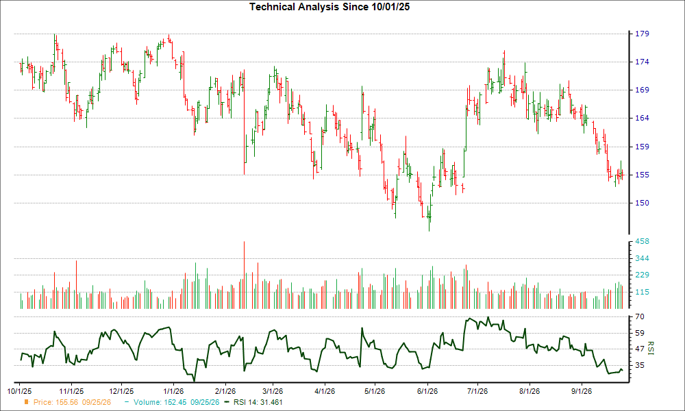The height and width of the screenshot is (411, 685).
Task: Click the RSI axis label 35
Action: 640,365
